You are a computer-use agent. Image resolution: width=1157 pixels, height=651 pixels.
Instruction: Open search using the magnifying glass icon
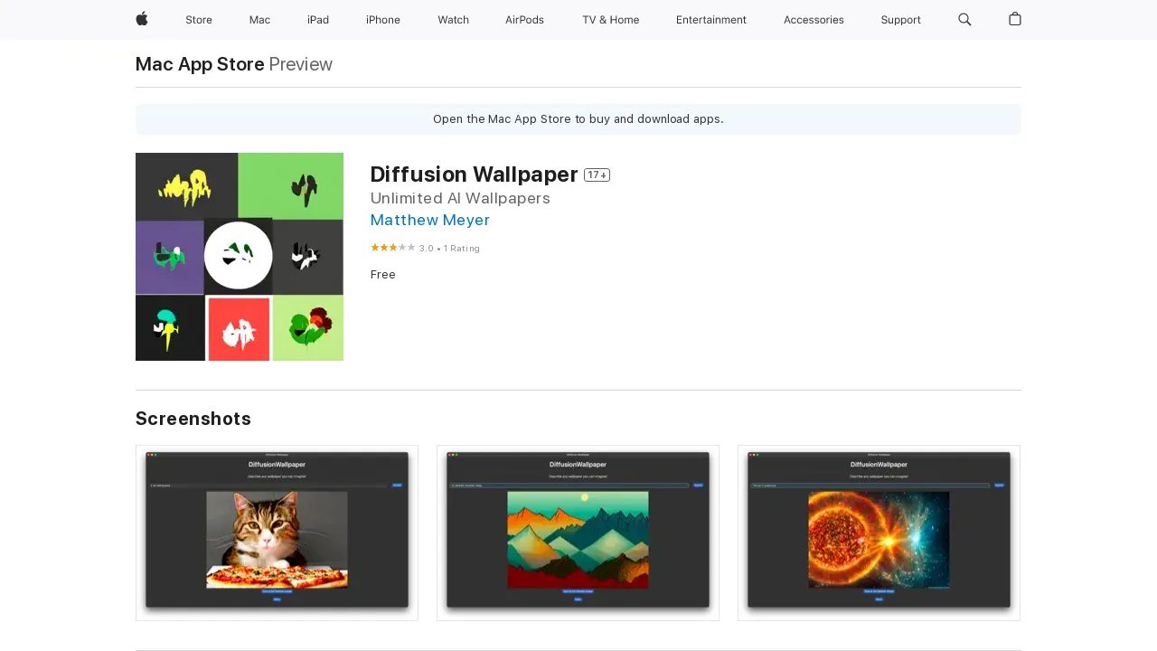[x=964, y=19]
